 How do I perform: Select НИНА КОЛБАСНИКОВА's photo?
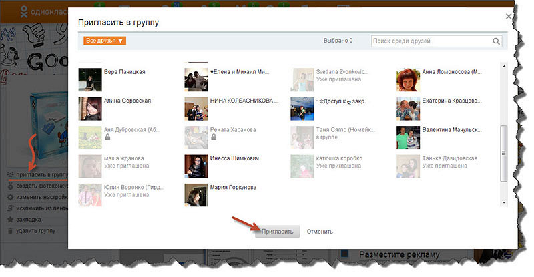(196, 109)
